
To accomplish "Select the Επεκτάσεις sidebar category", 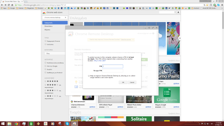I will [x=48, y=26].
